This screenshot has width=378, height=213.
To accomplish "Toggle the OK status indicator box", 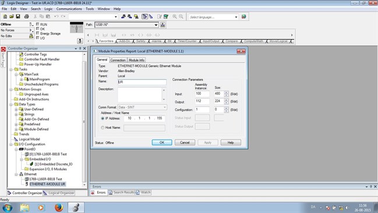I will tap(38, 29).
